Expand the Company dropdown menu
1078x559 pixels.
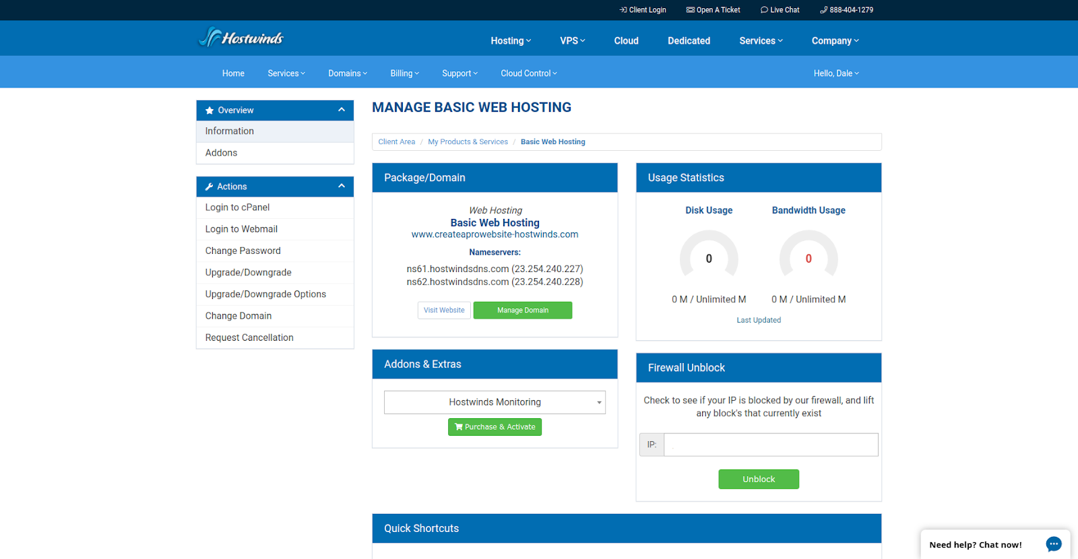pos(835,41)
